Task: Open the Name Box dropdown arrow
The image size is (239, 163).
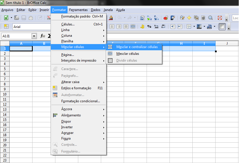Action: pos(34,36)
